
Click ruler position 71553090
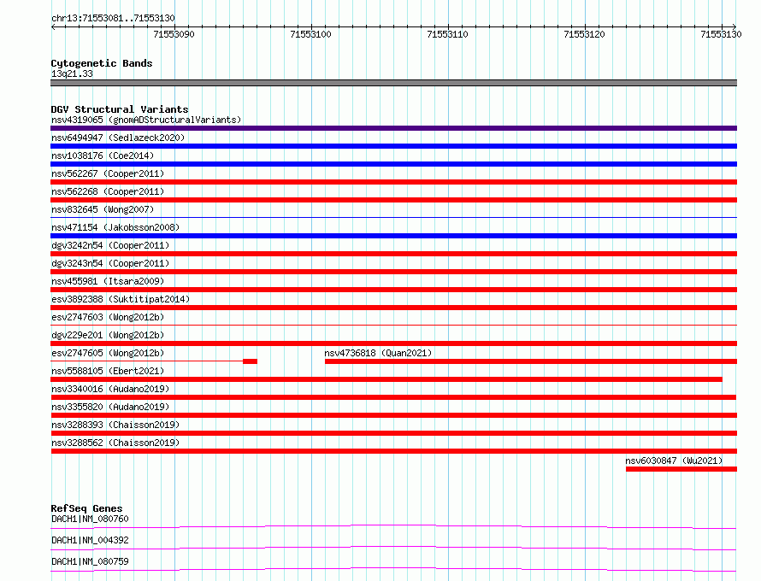click(x=174, y=34)
